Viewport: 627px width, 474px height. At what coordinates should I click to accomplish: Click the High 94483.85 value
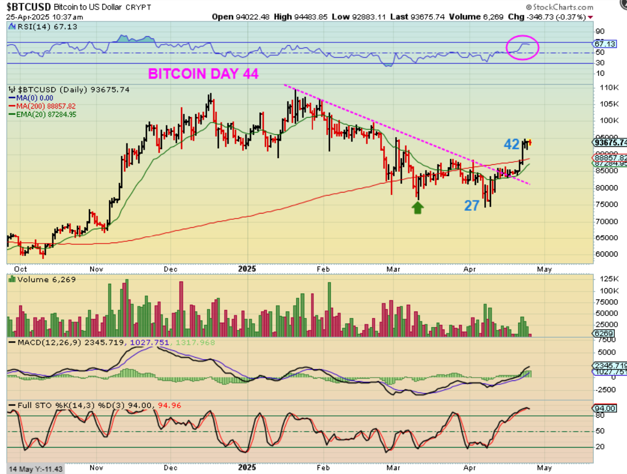(x=301, y=17)
